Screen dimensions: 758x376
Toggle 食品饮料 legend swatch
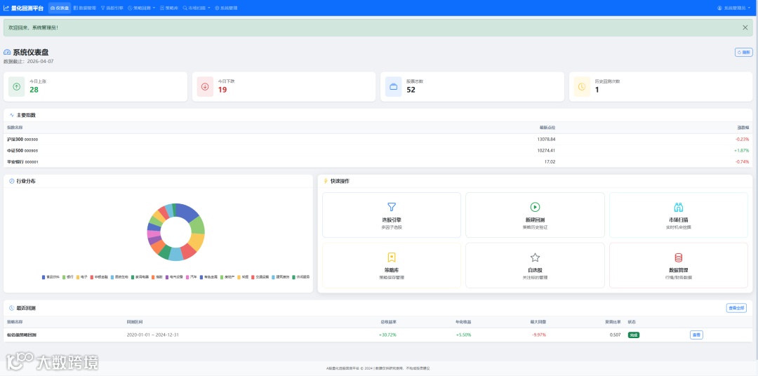click(x=44, y=277)
